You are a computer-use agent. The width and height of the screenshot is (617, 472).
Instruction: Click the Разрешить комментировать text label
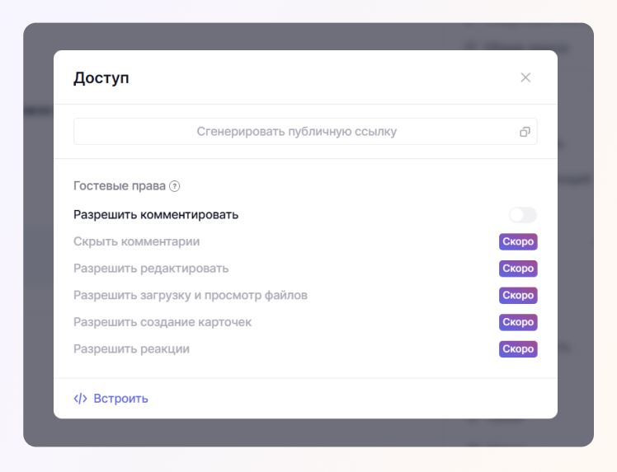pyautogui.click(x=156, y=215)
